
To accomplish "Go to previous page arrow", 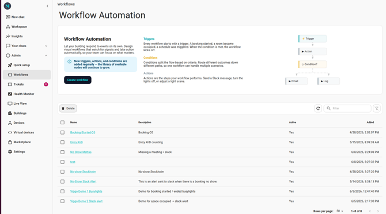I will click(370, 211).
